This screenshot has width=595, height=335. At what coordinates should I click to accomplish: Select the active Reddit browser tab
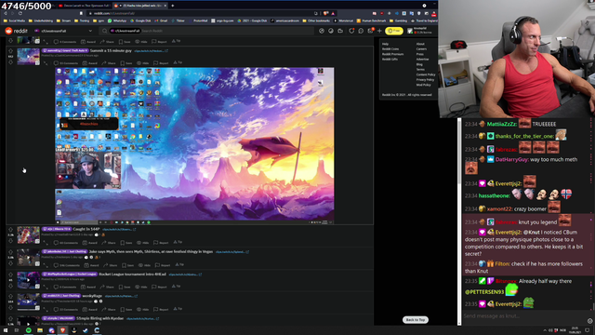pos(140,6)
